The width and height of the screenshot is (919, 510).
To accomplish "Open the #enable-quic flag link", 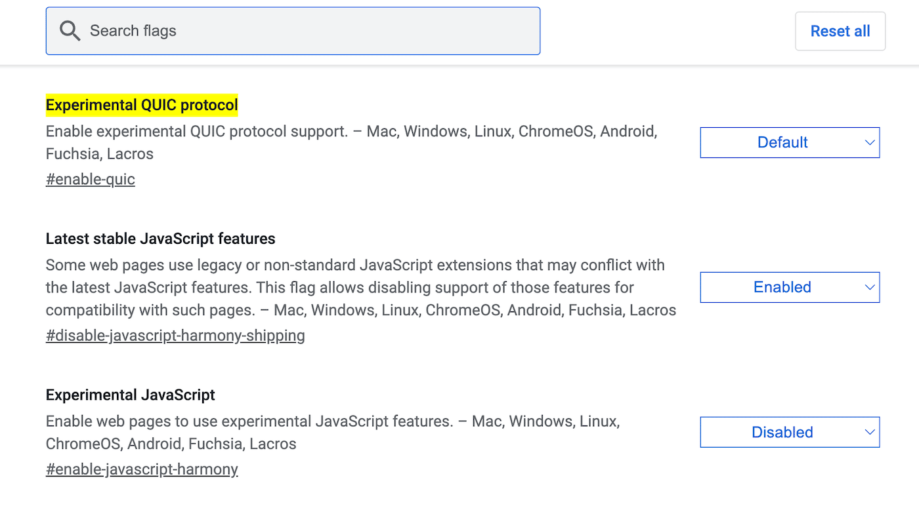I will pyautogui.click(x=90, y=179).
